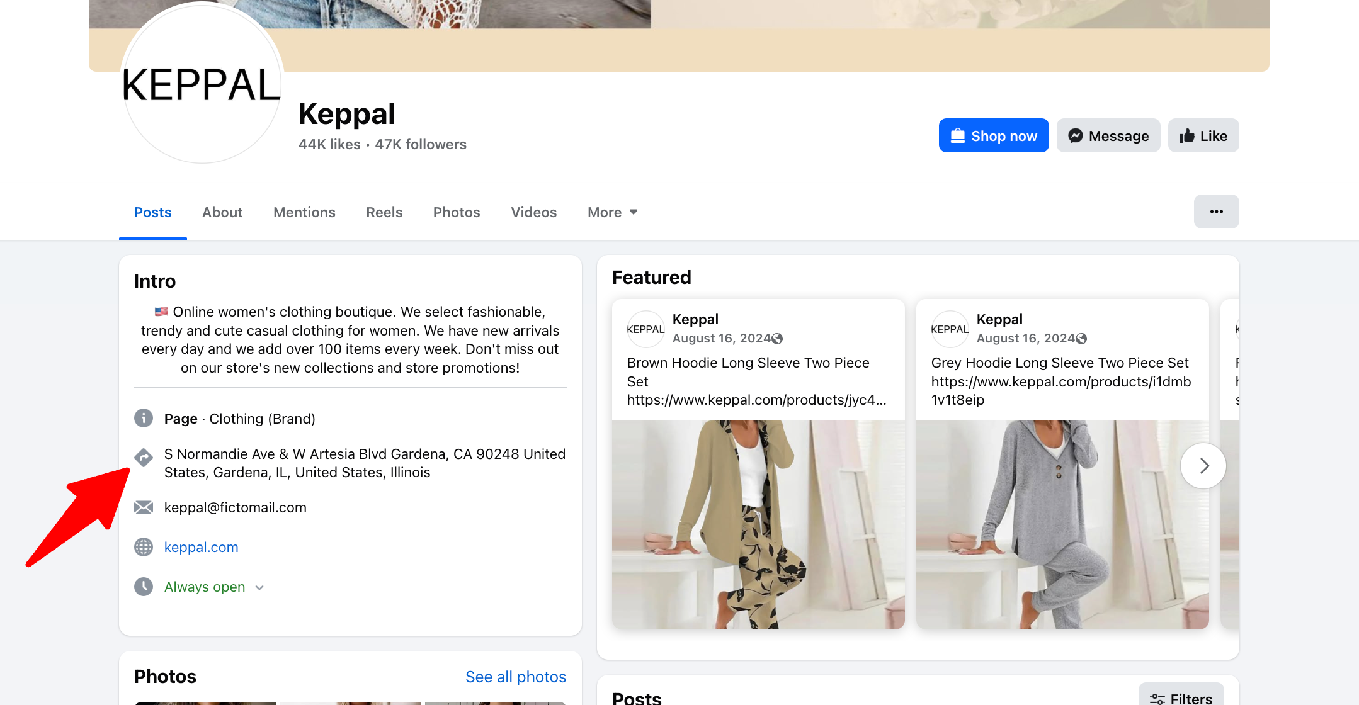Open the Grey Hoodie product image
This screenshot has height=705, width=1359.
point(1062,524)
